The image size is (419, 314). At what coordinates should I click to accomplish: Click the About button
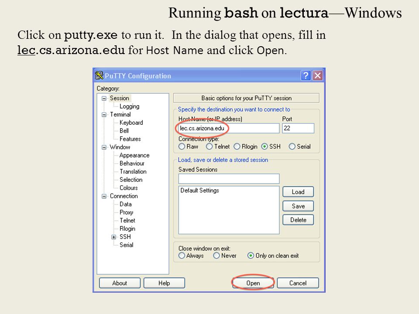(120, 283)
